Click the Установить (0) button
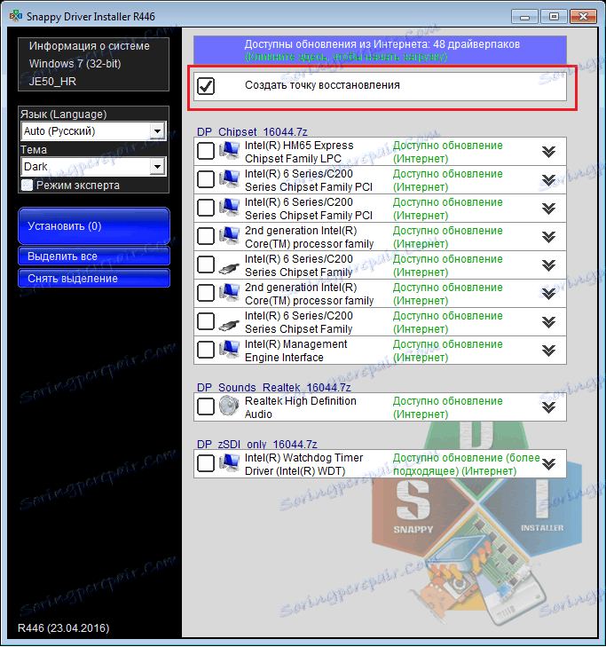The image size is (606, 647). pyautogui.click(x=94, y=226)
